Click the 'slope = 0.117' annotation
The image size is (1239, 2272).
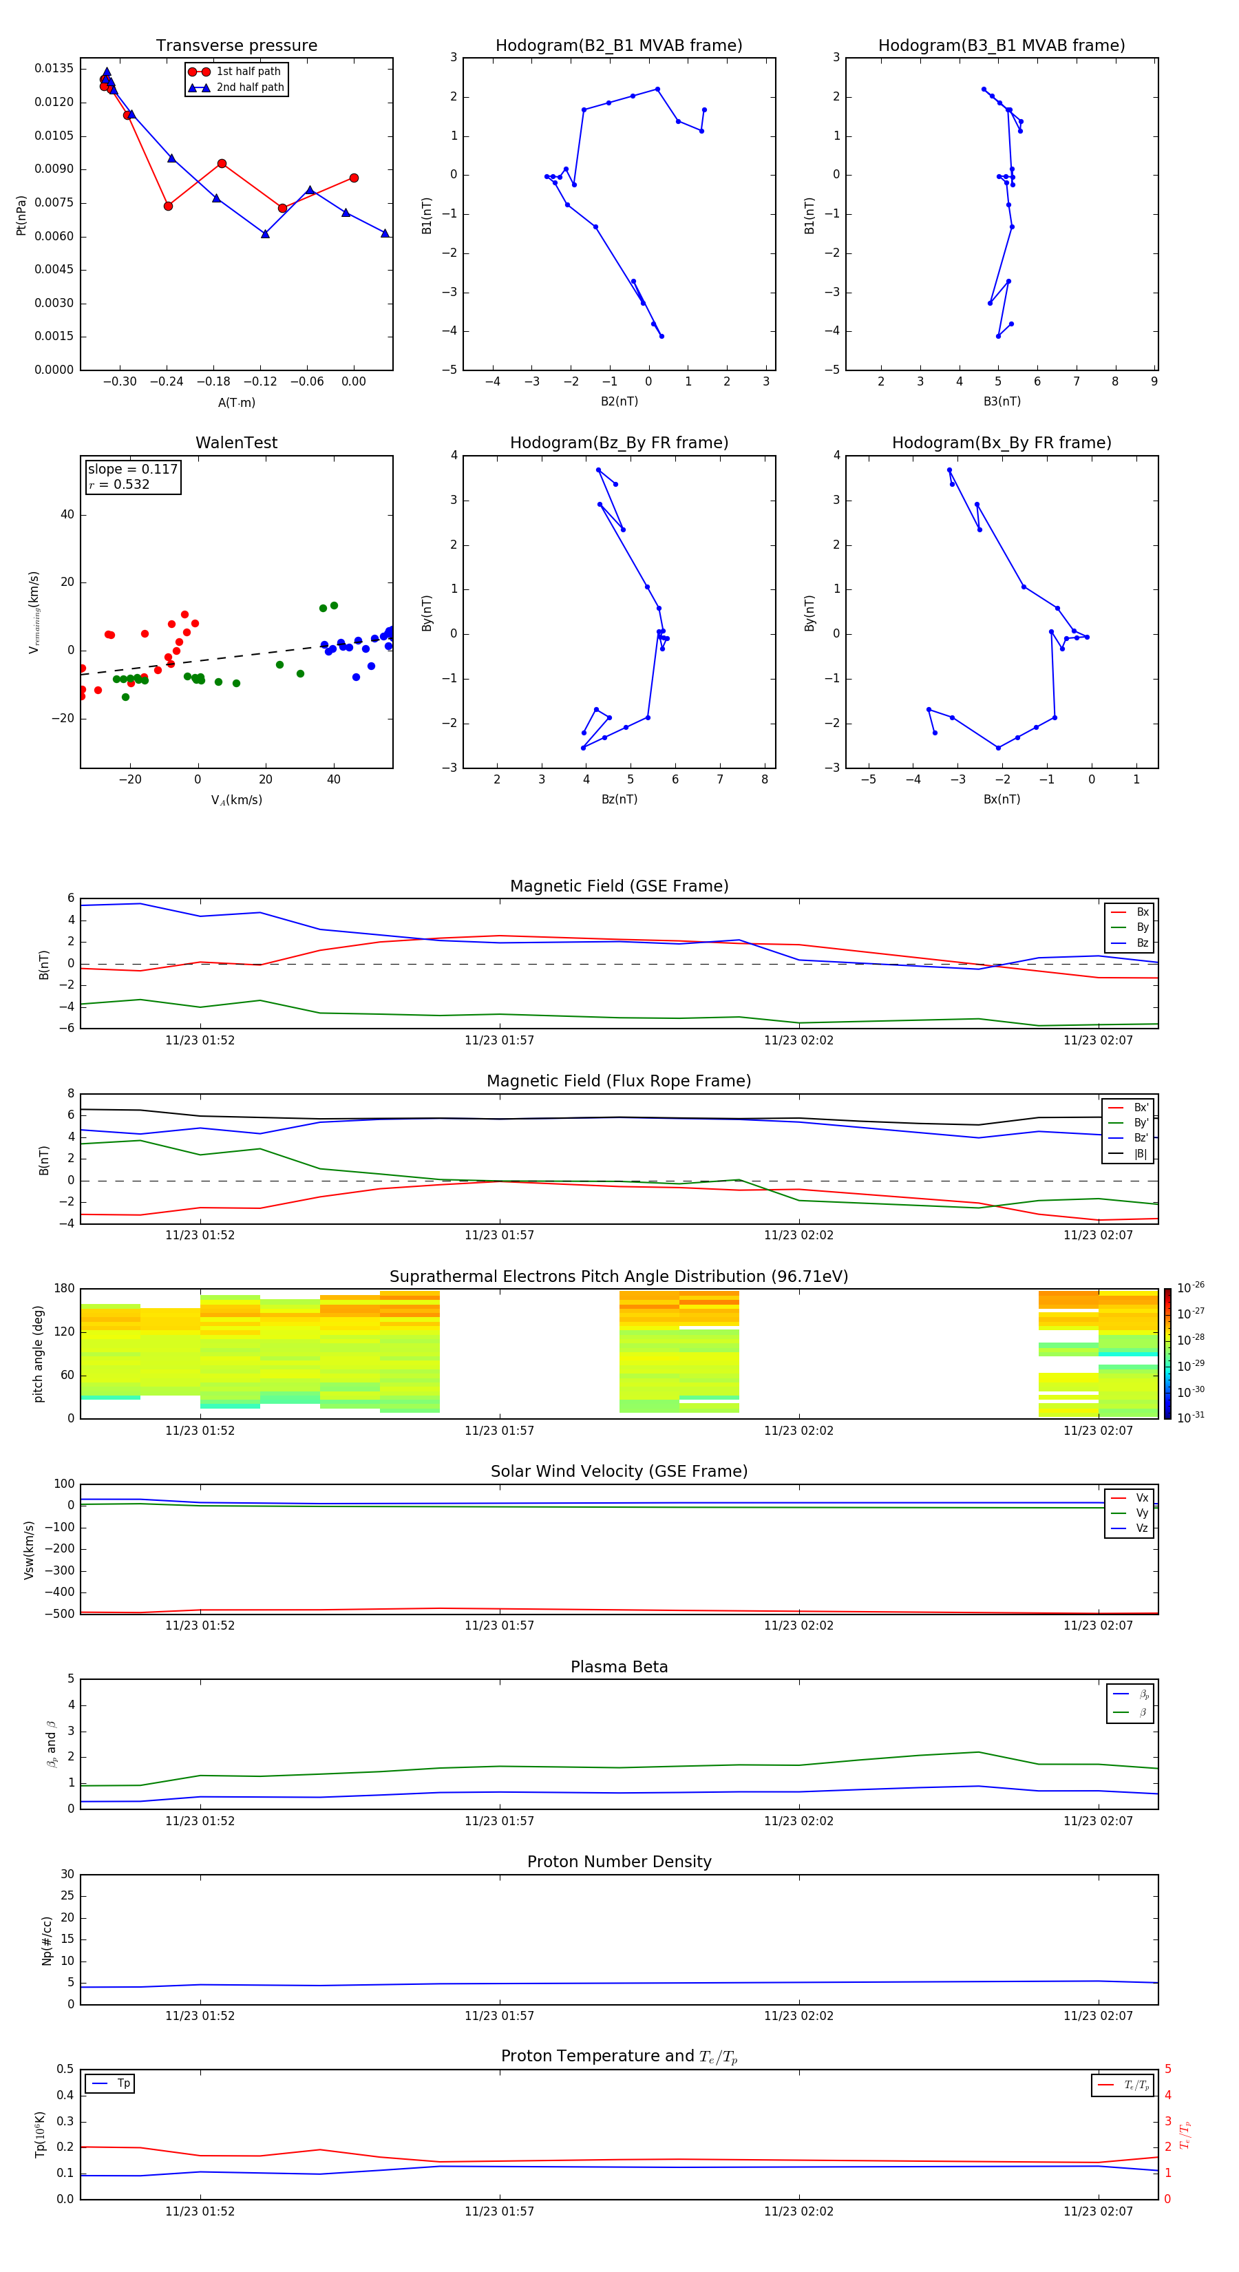coord(132,470)
